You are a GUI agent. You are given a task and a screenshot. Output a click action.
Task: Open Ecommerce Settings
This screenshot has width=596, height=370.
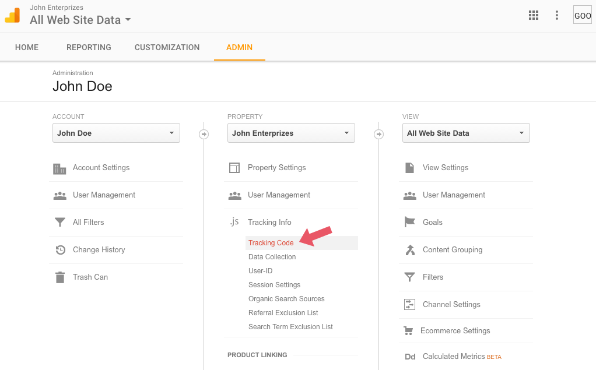455,330
